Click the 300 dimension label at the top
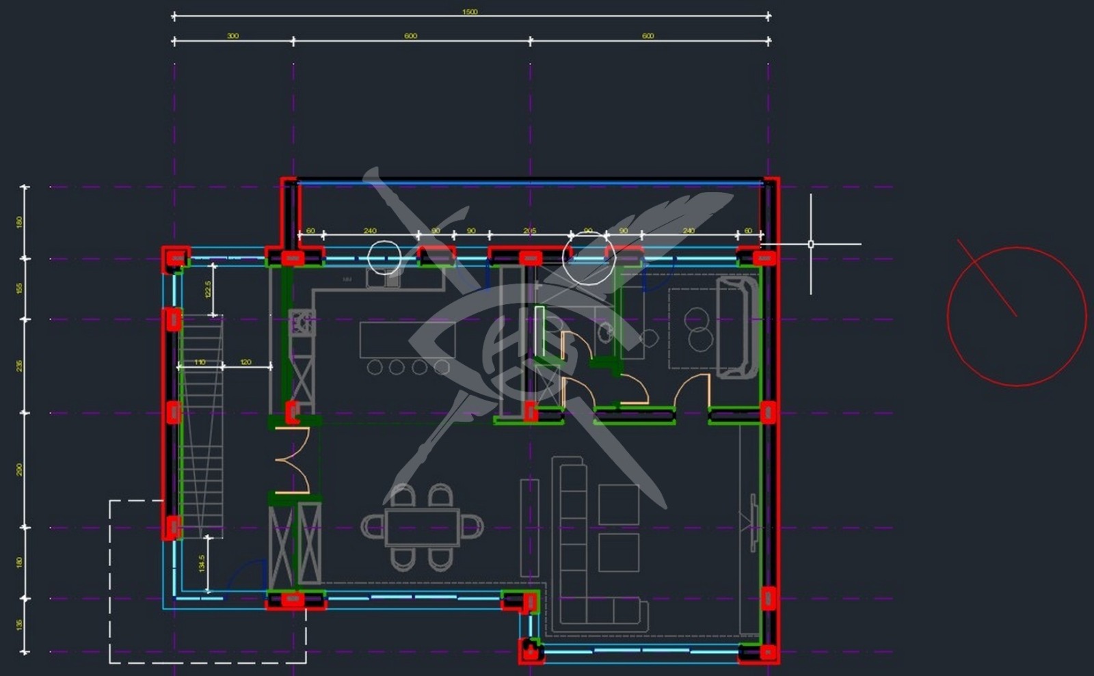This screenshot has width=1094, height=676. point(232,36)
